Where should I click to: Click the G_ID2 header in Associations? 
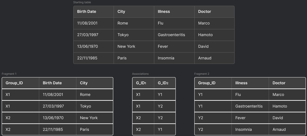click(x=163, y=83)
